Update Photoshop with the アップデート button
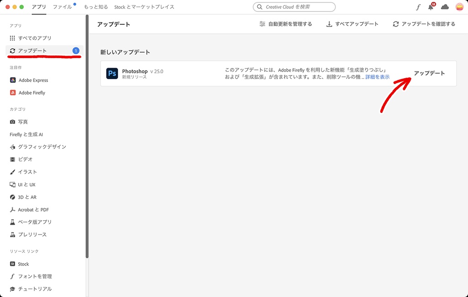468x297 pixels. (429, 73)
